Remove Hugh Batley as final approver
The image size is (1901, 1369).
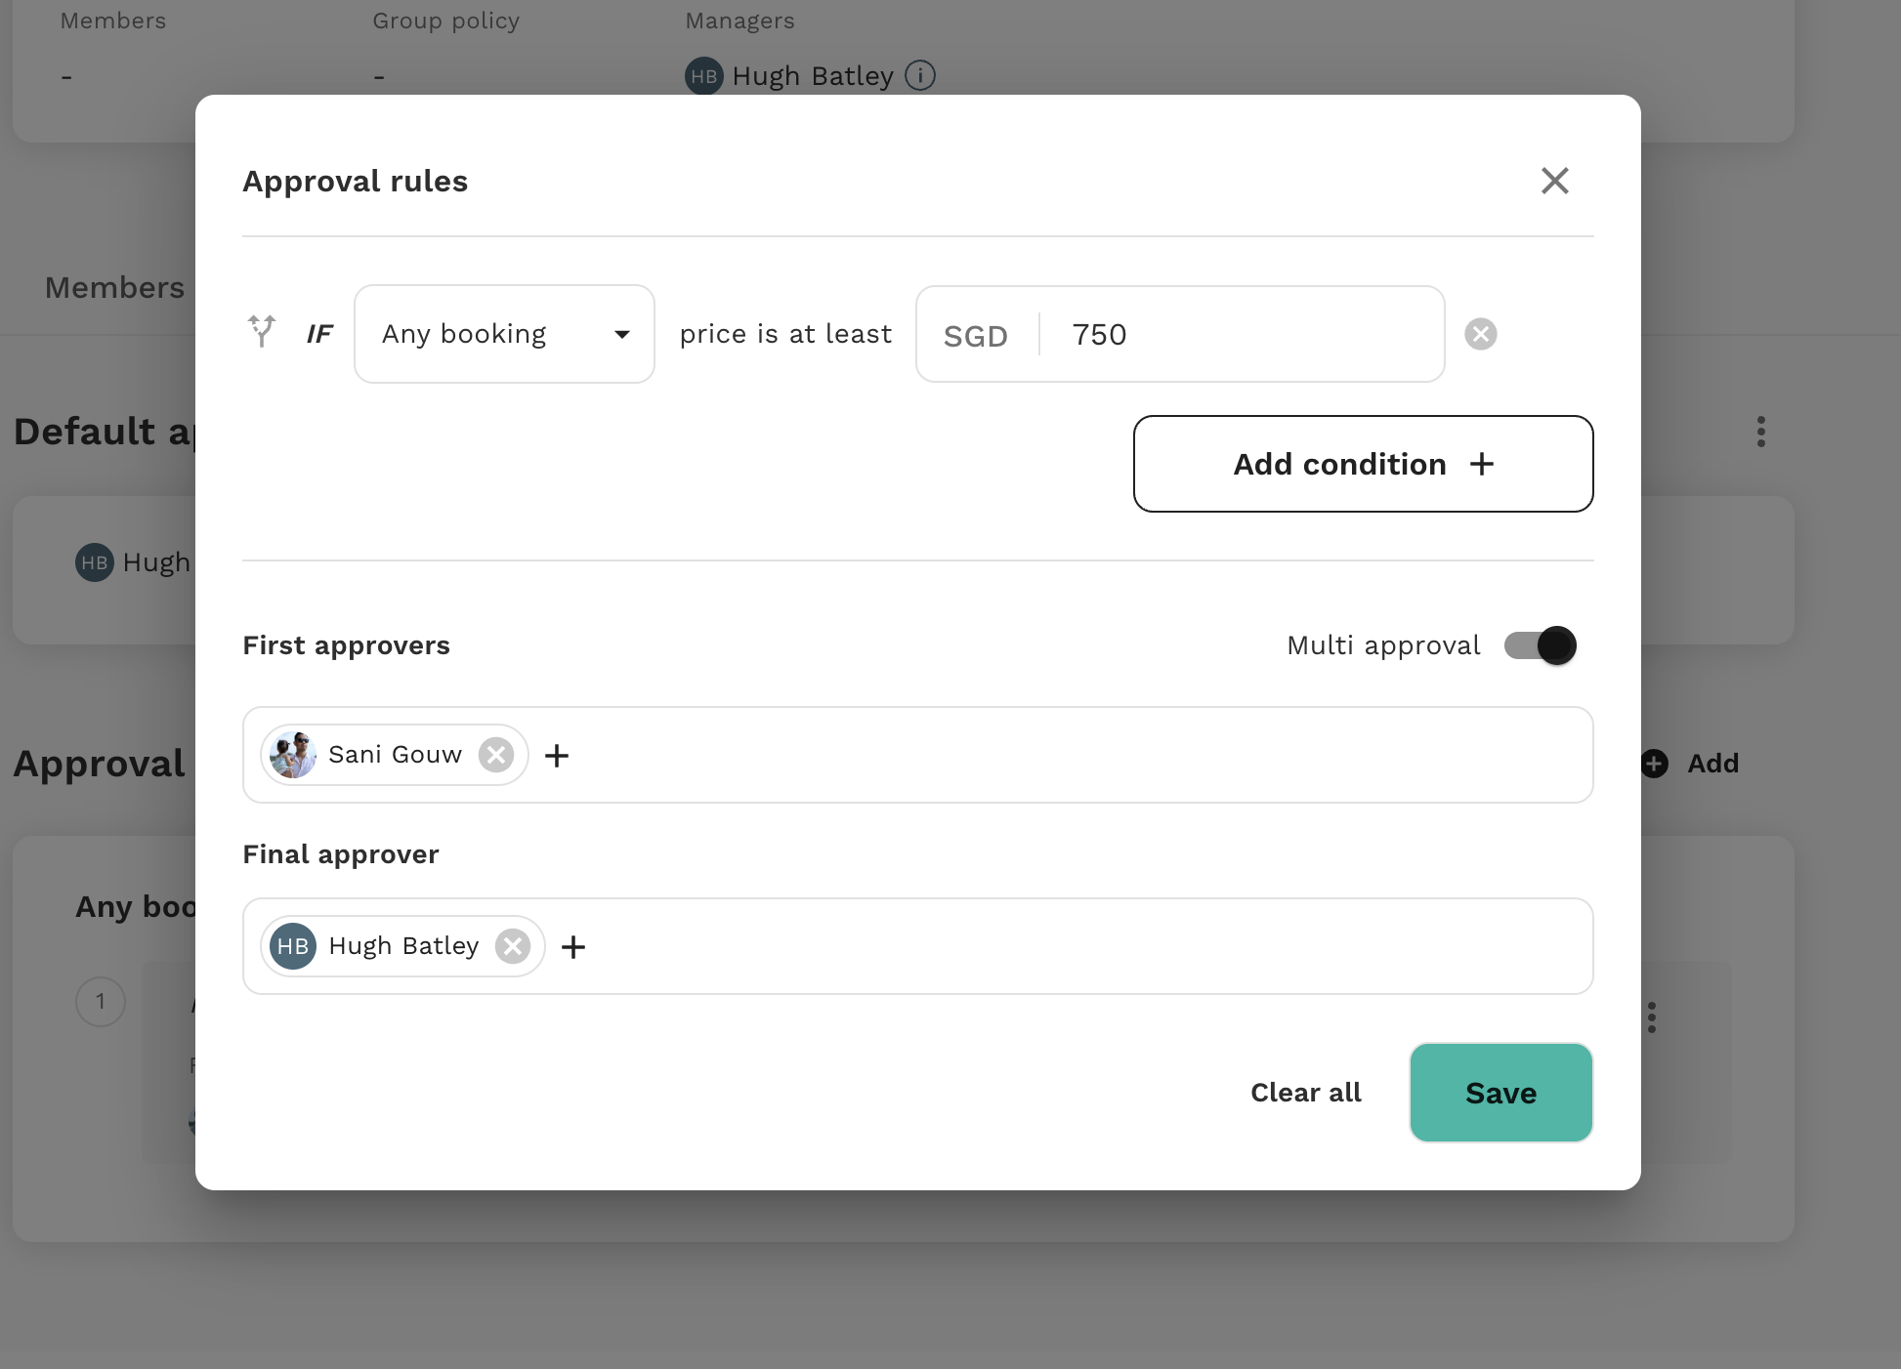tap(513, 946)
